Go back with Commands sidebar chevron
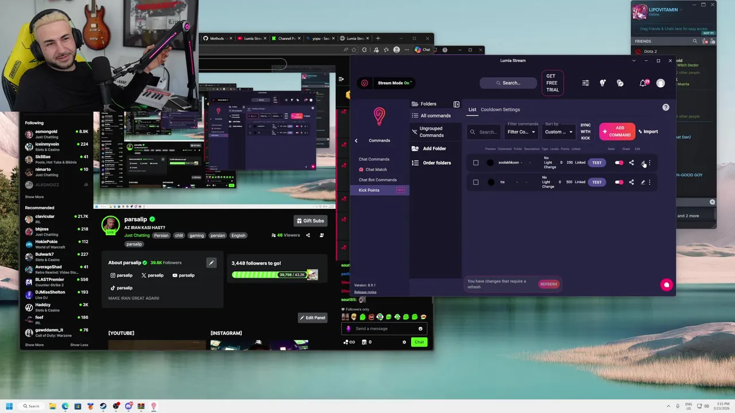This screenshot has height=413, width=735. pos(356,141)
